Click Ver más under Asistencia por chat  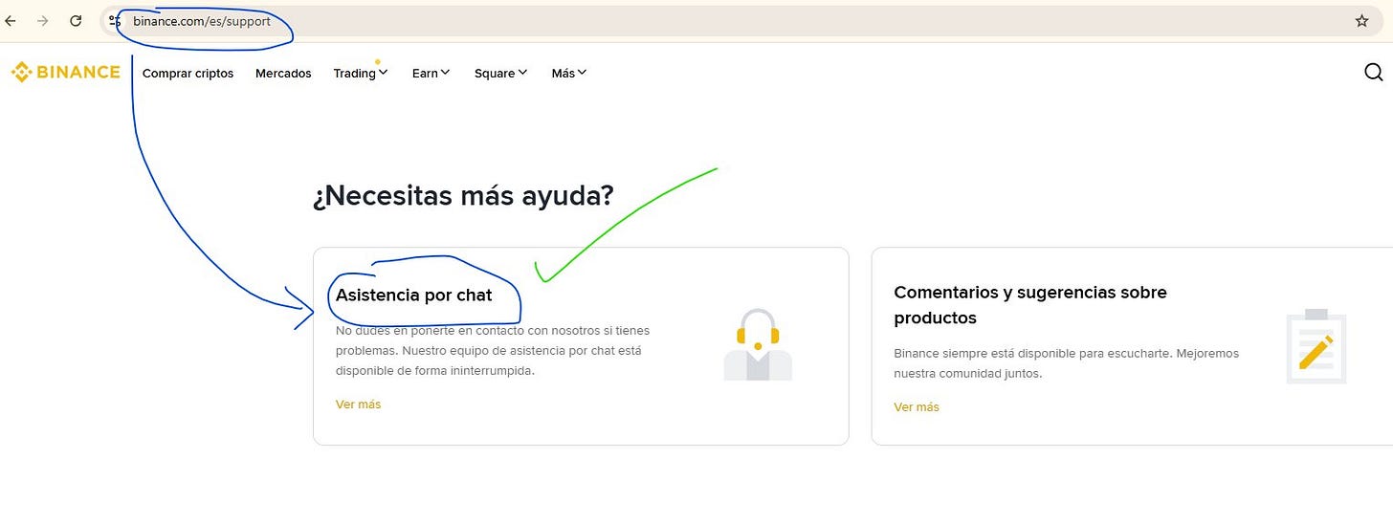[x=358, y=405]
